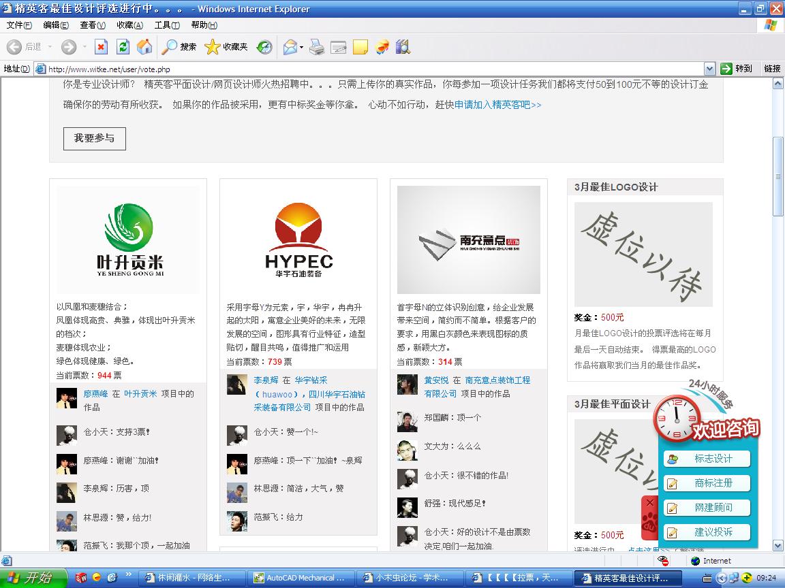Open Favorites (收藏夹) star button
Viewport: 785px width, 588px height.
(x=226, y=47)
